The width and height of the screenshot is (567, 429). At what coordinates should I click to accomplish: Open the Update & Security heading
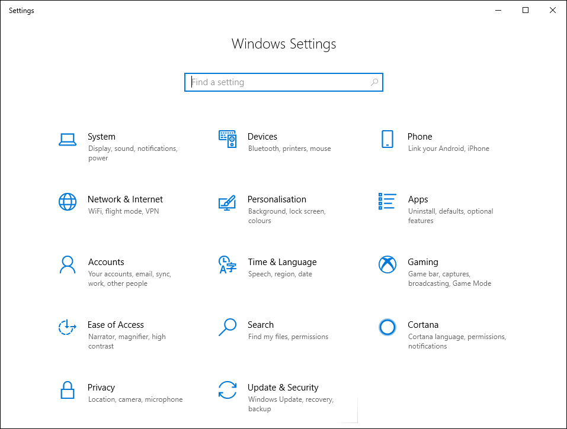coord(283,388)
